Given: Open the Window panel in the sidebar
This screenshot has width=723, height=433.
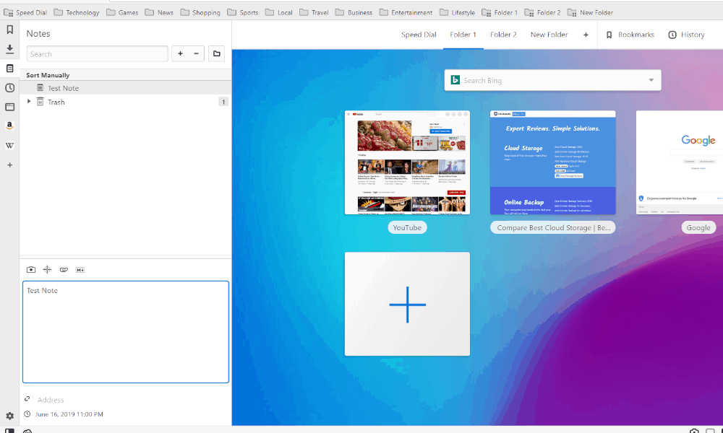Looking at the screenshot, I should (9, 107).
